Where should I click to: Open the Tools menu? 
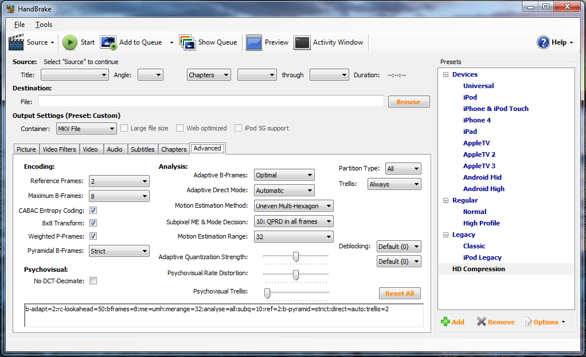point(44,25)
